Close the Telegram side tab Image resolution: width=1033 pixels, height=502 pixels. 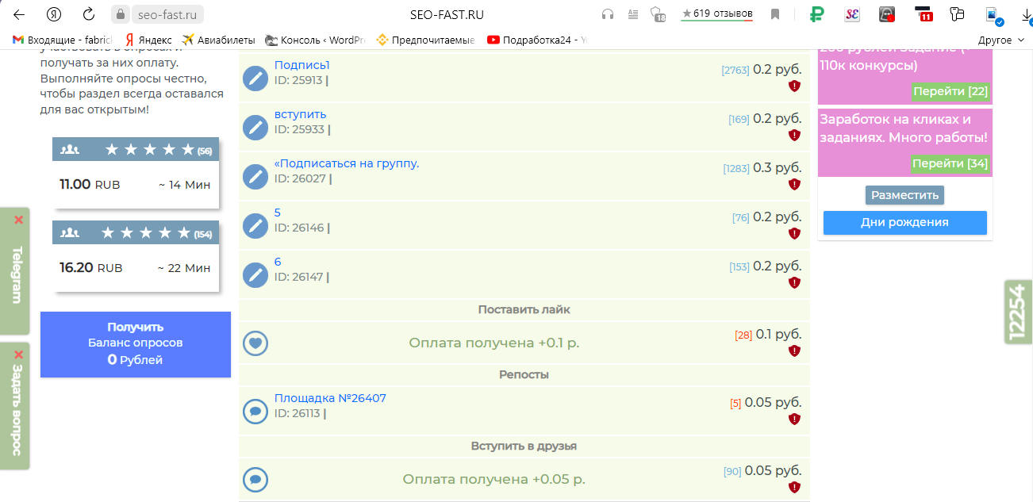[19, 220]
